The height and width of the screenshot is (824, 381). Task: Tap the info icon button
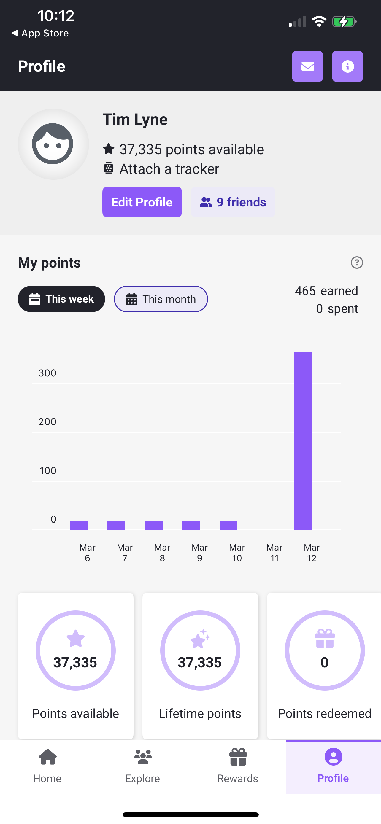click(347, 66)
